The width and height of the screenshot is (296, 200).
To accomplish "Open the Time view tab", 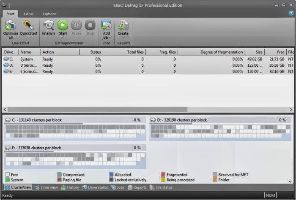I will coord(47,187).
